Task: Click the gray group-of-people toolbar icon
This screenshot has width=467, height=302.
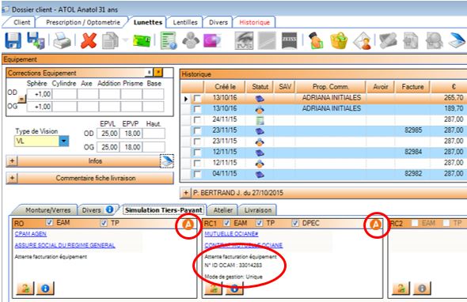Action: [x=191, y=40]
